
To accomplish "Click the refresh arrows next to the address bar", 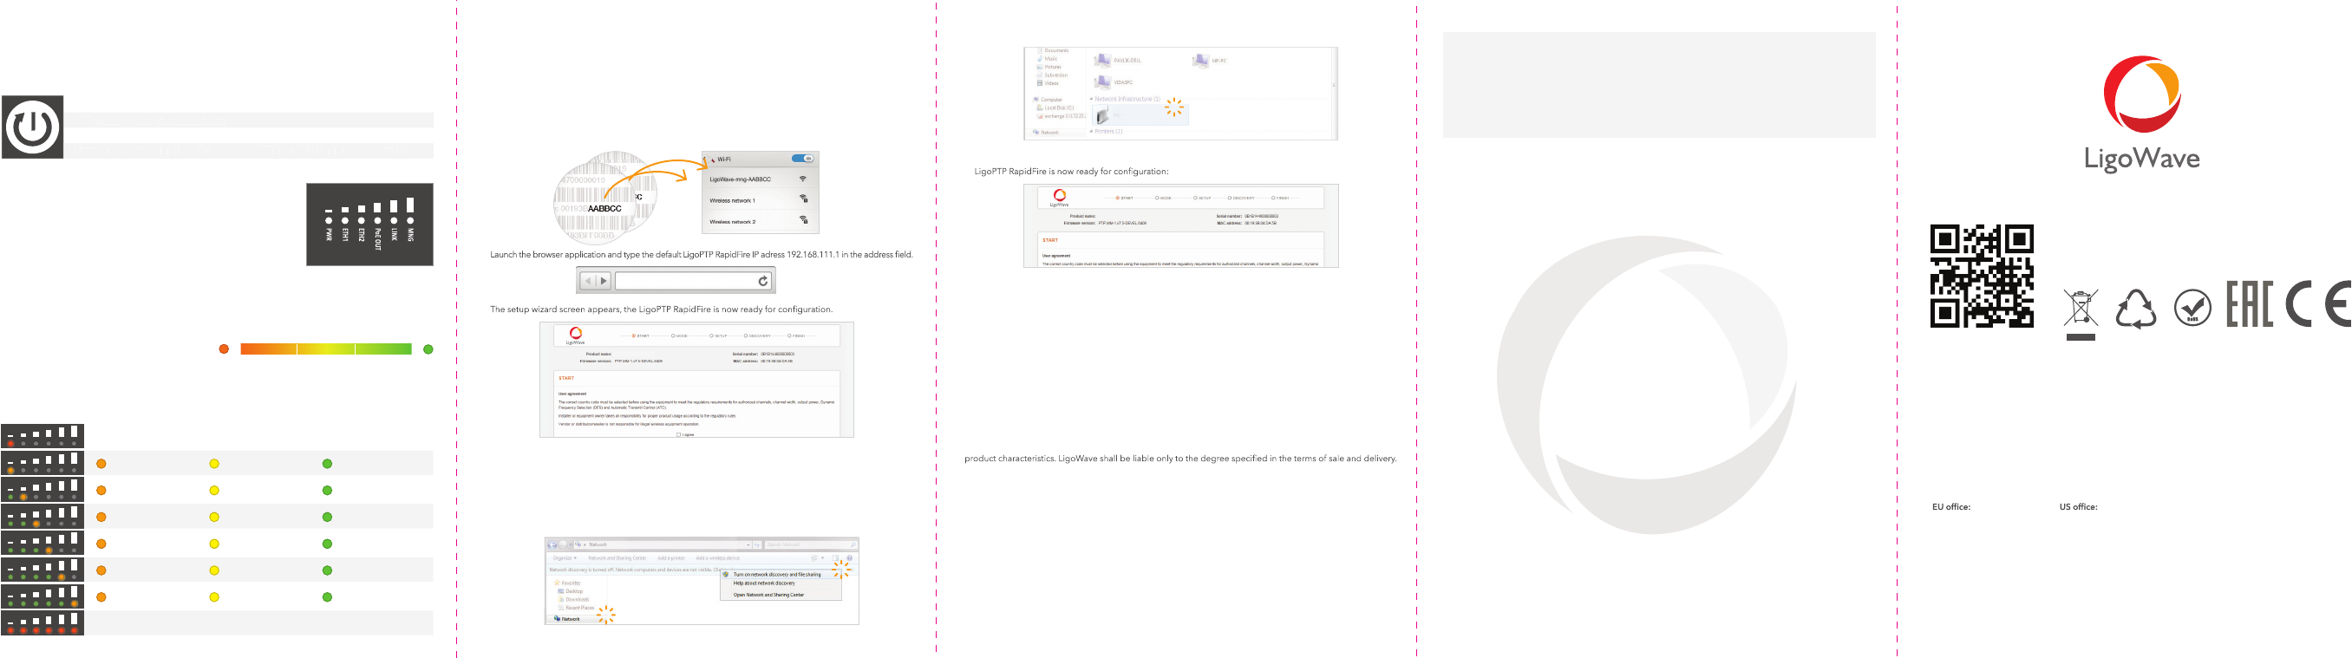I will click(x=757, y=544).
